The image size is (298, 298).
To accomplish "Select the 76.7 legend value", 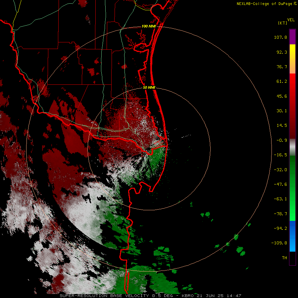I will (282, 67).
